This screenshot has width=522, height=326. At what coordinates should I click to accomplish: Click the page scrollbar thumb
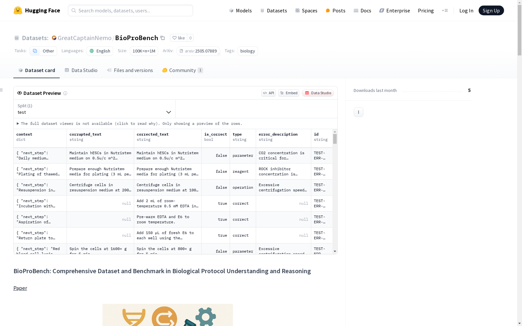pyautogui.click(x=520, y=30)
